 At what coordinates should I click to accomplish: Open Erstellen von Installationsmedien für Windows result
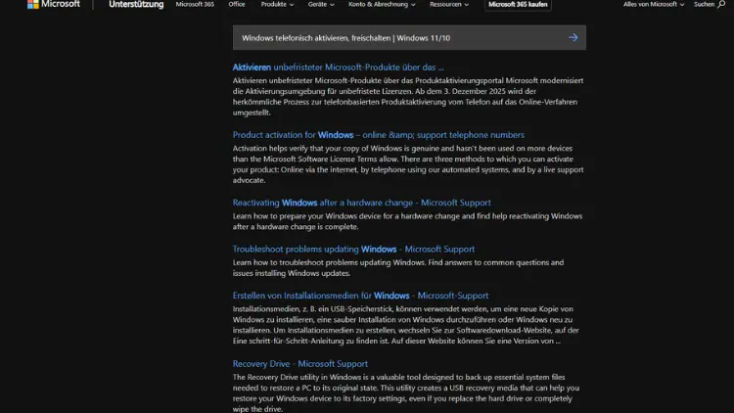[x=360, y=296]
